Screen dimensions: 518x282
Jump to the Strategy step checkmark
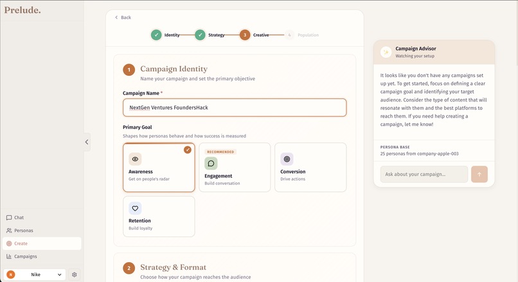(200, 35)
